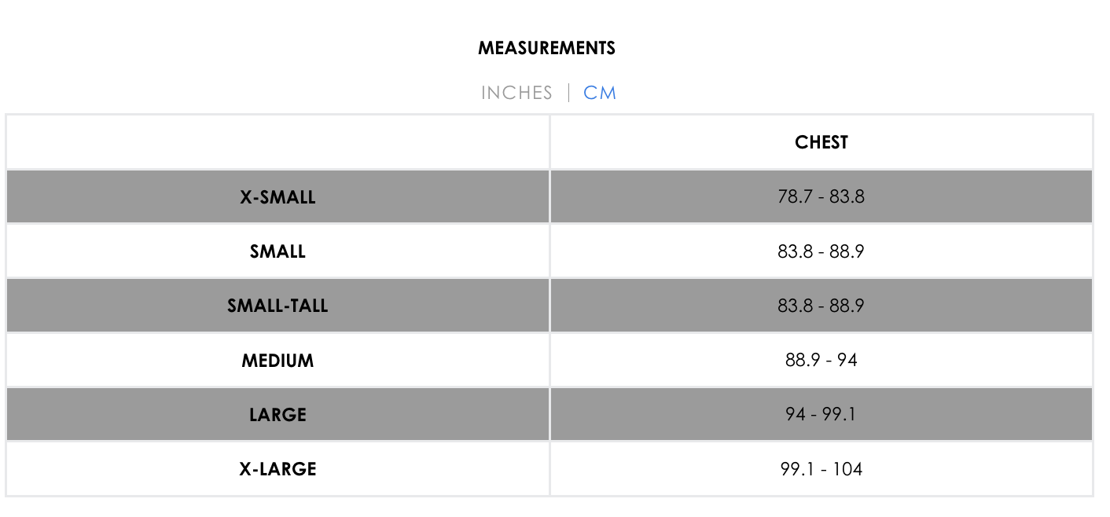1110x517 pixels.
Task: Select the MEDIUM size row label
Action: click(277, 361)
